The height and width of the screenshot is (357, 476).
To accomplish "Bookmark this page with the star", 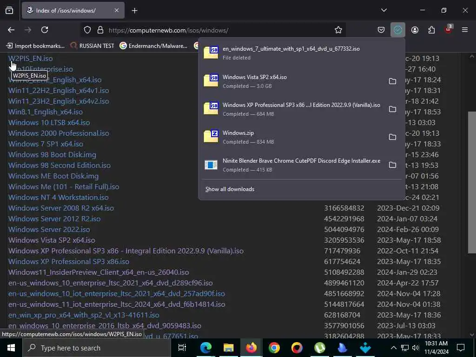I will pos(338,30).
